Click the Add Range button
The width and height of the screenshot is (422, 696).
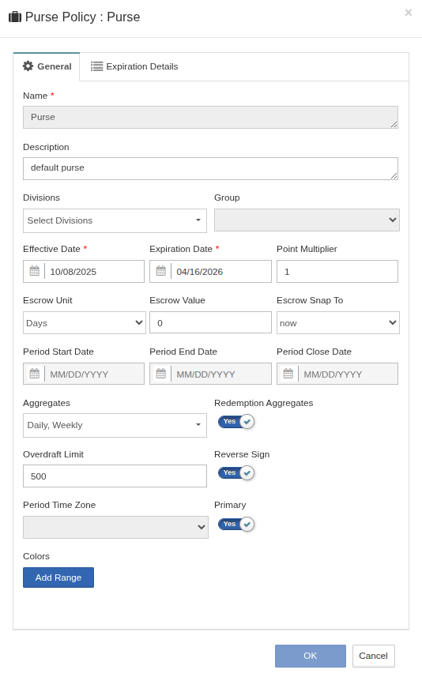click(58, 577)
